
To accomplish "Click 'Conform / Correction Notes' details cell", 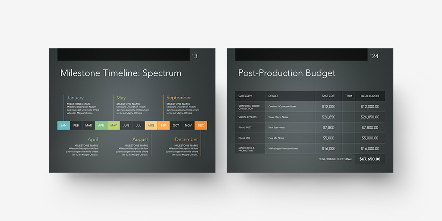I will click(290, 107).
